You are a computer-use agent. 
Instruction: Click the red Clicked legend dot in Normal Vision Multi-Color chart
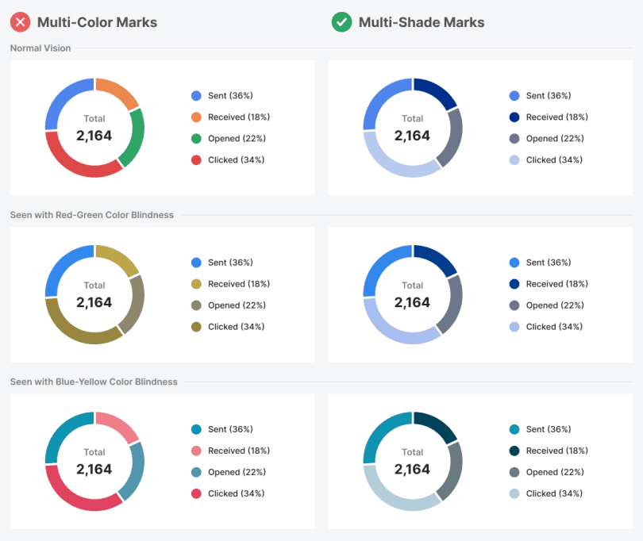tap(196, 160)
